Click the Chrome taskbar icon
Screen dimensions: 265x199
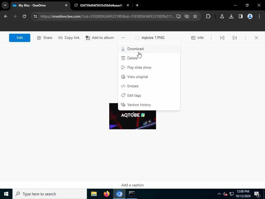[119, 194]
